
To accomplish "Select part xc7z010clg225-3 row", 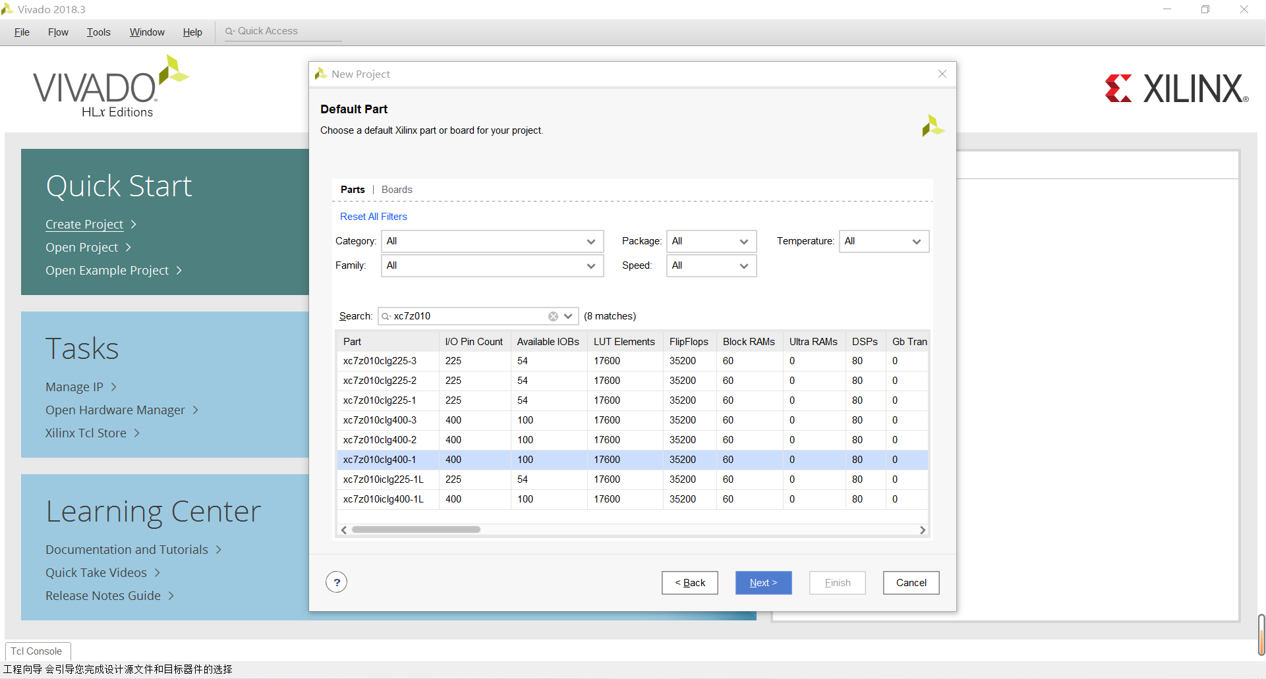I will [x=633, y=361].
